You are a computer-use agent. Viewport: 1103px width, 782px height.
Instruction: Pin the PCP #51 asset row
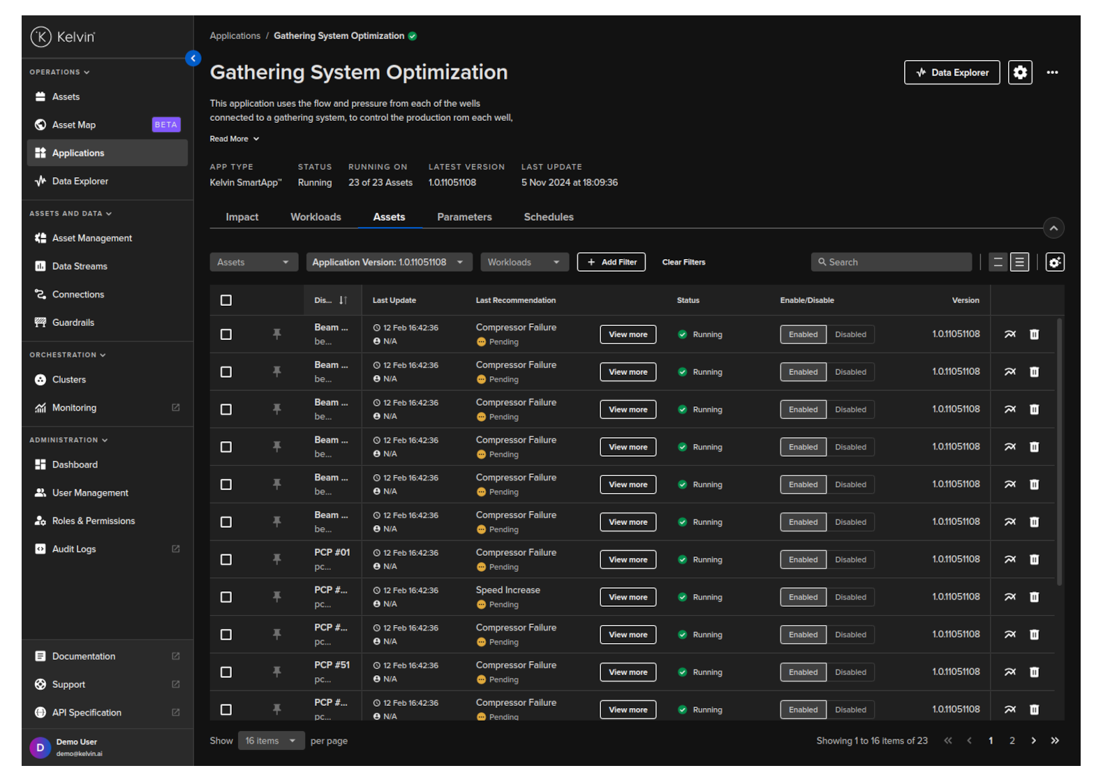click(x=277, y=672)
